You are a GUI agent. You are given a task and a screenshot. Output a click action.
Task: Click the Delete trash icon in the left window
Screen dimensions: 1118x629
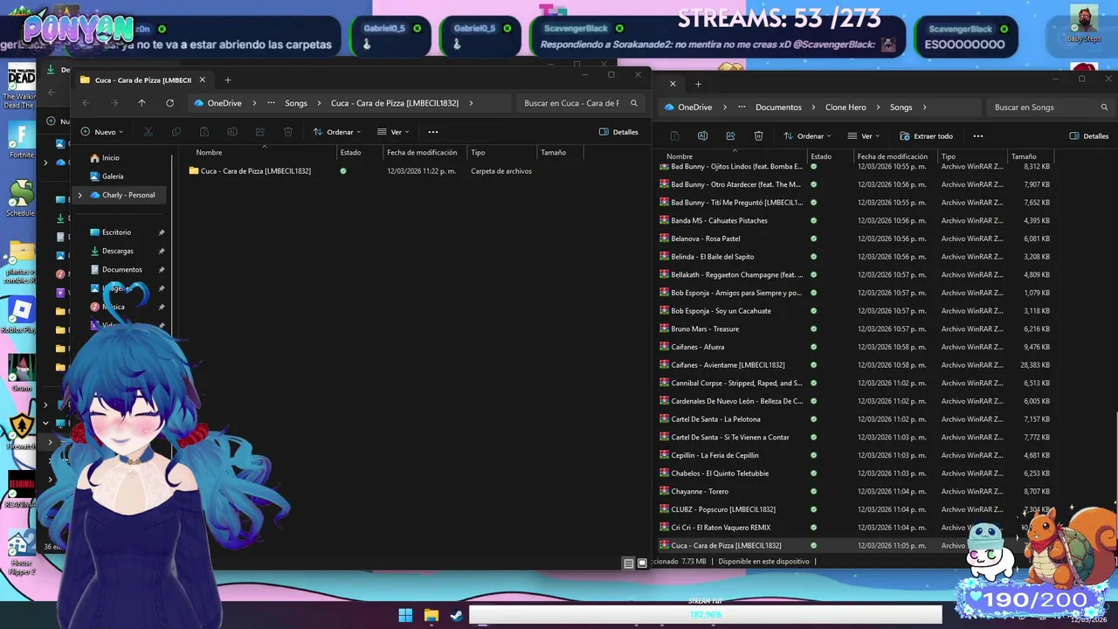click(x=288, y=132)
